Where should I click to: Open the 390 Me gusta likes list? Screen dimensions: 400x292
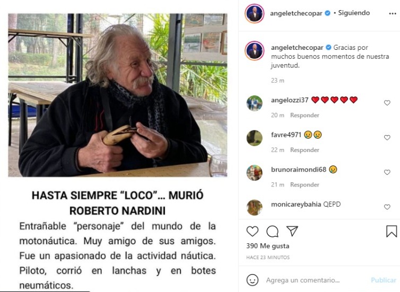(x=267, y=246)
